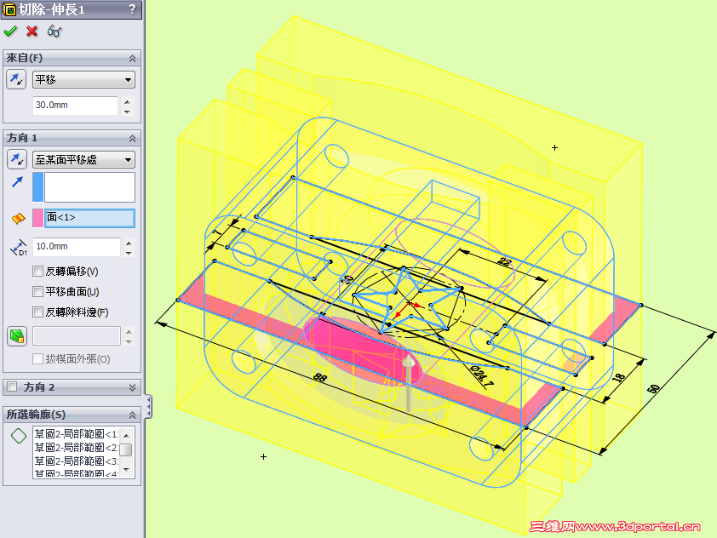Check 反轉除料邊(F) option
The height and width of the screenshot is (538, 717).
(x=38, y=312)
